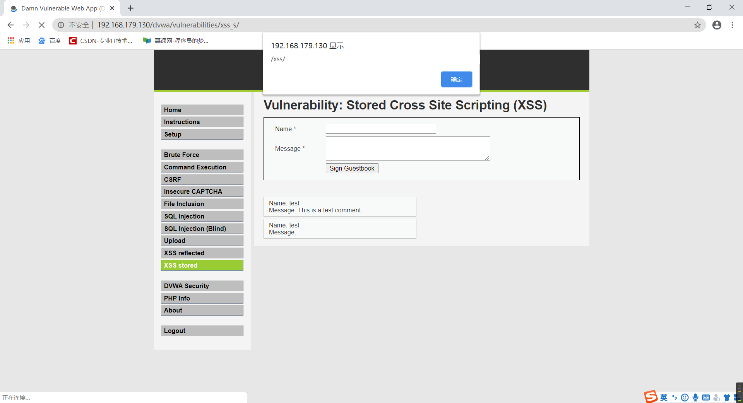743x403 pixels.
Task: Open the 百度 bookmark
Action: point(50,41)
